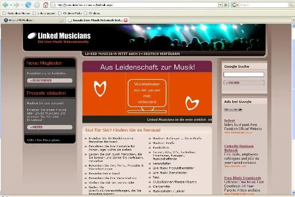Click the Gut für Sie? Finden Sie es heraus! heading
The height and width of the screenshot is (197, 295).
coord(123,130)
